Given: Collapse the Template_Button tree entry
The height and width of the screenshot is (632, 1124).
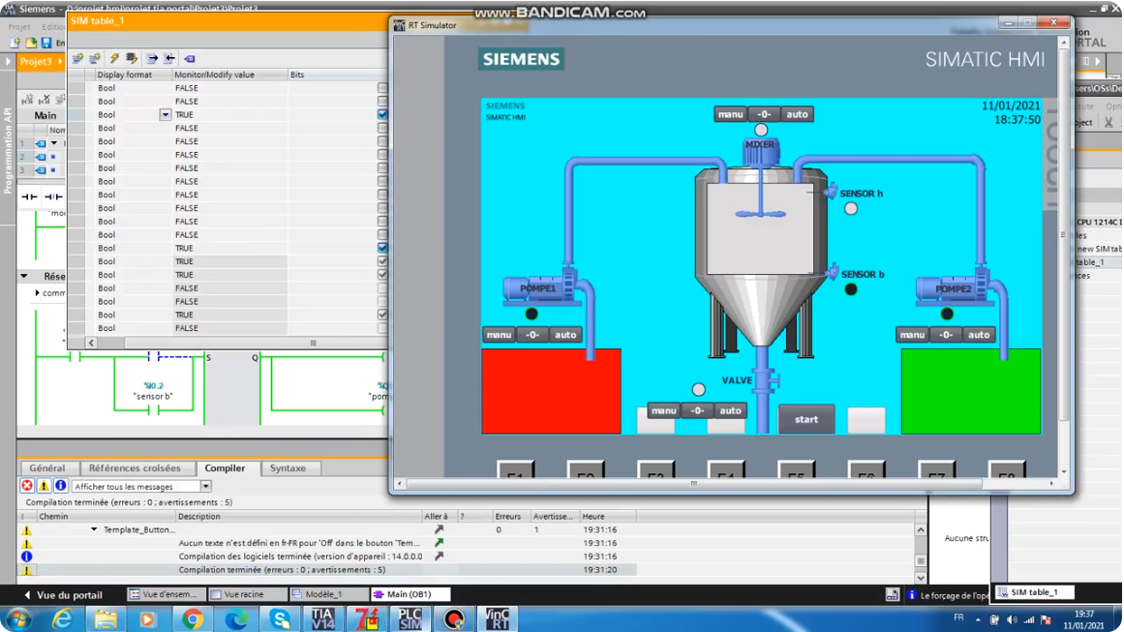Looking at the screenshot, I should pos(94,529).
